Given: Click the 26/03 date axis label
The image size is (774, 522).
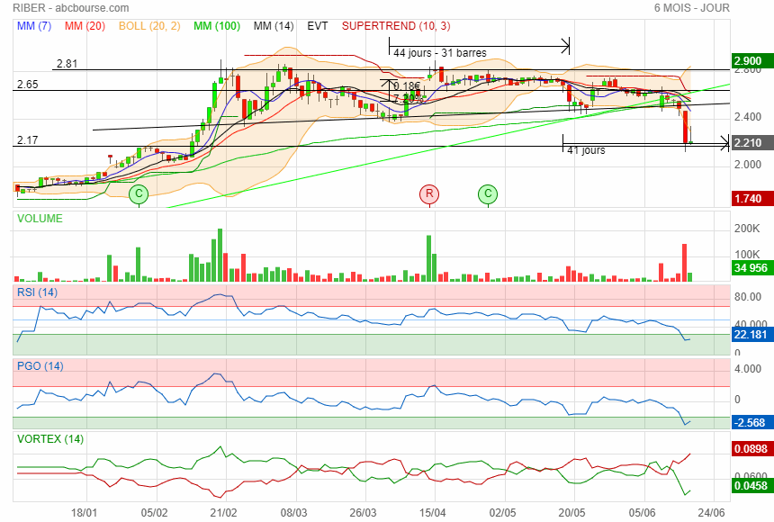Looking at the screenshot, I should coord(364,513).
